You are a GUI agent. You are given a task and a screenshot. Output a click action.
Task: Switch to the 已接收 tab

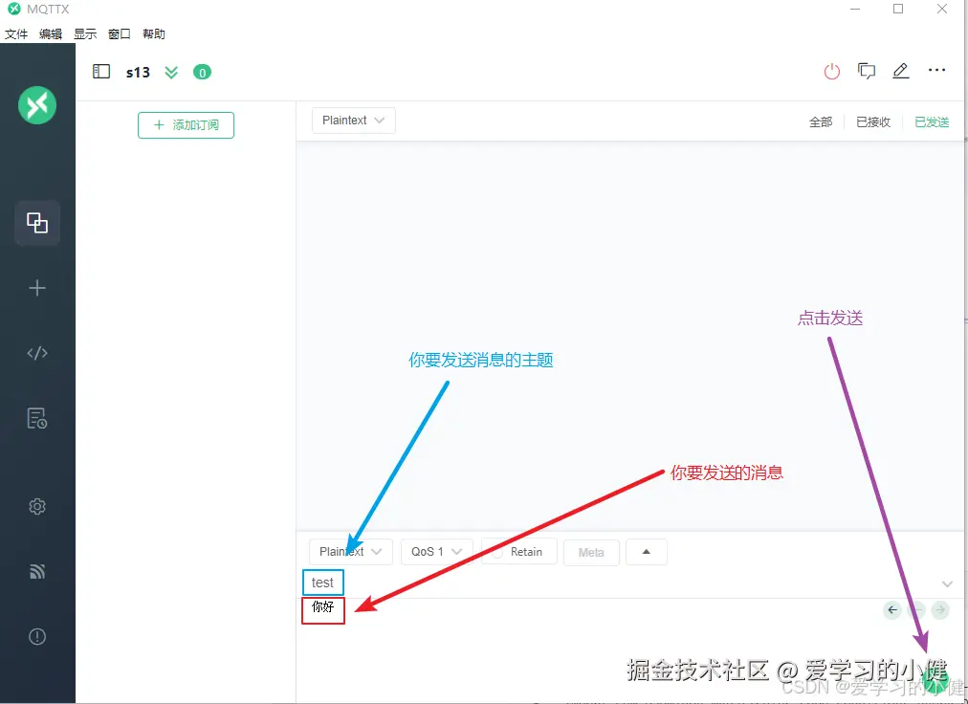(x=871, y=121)
